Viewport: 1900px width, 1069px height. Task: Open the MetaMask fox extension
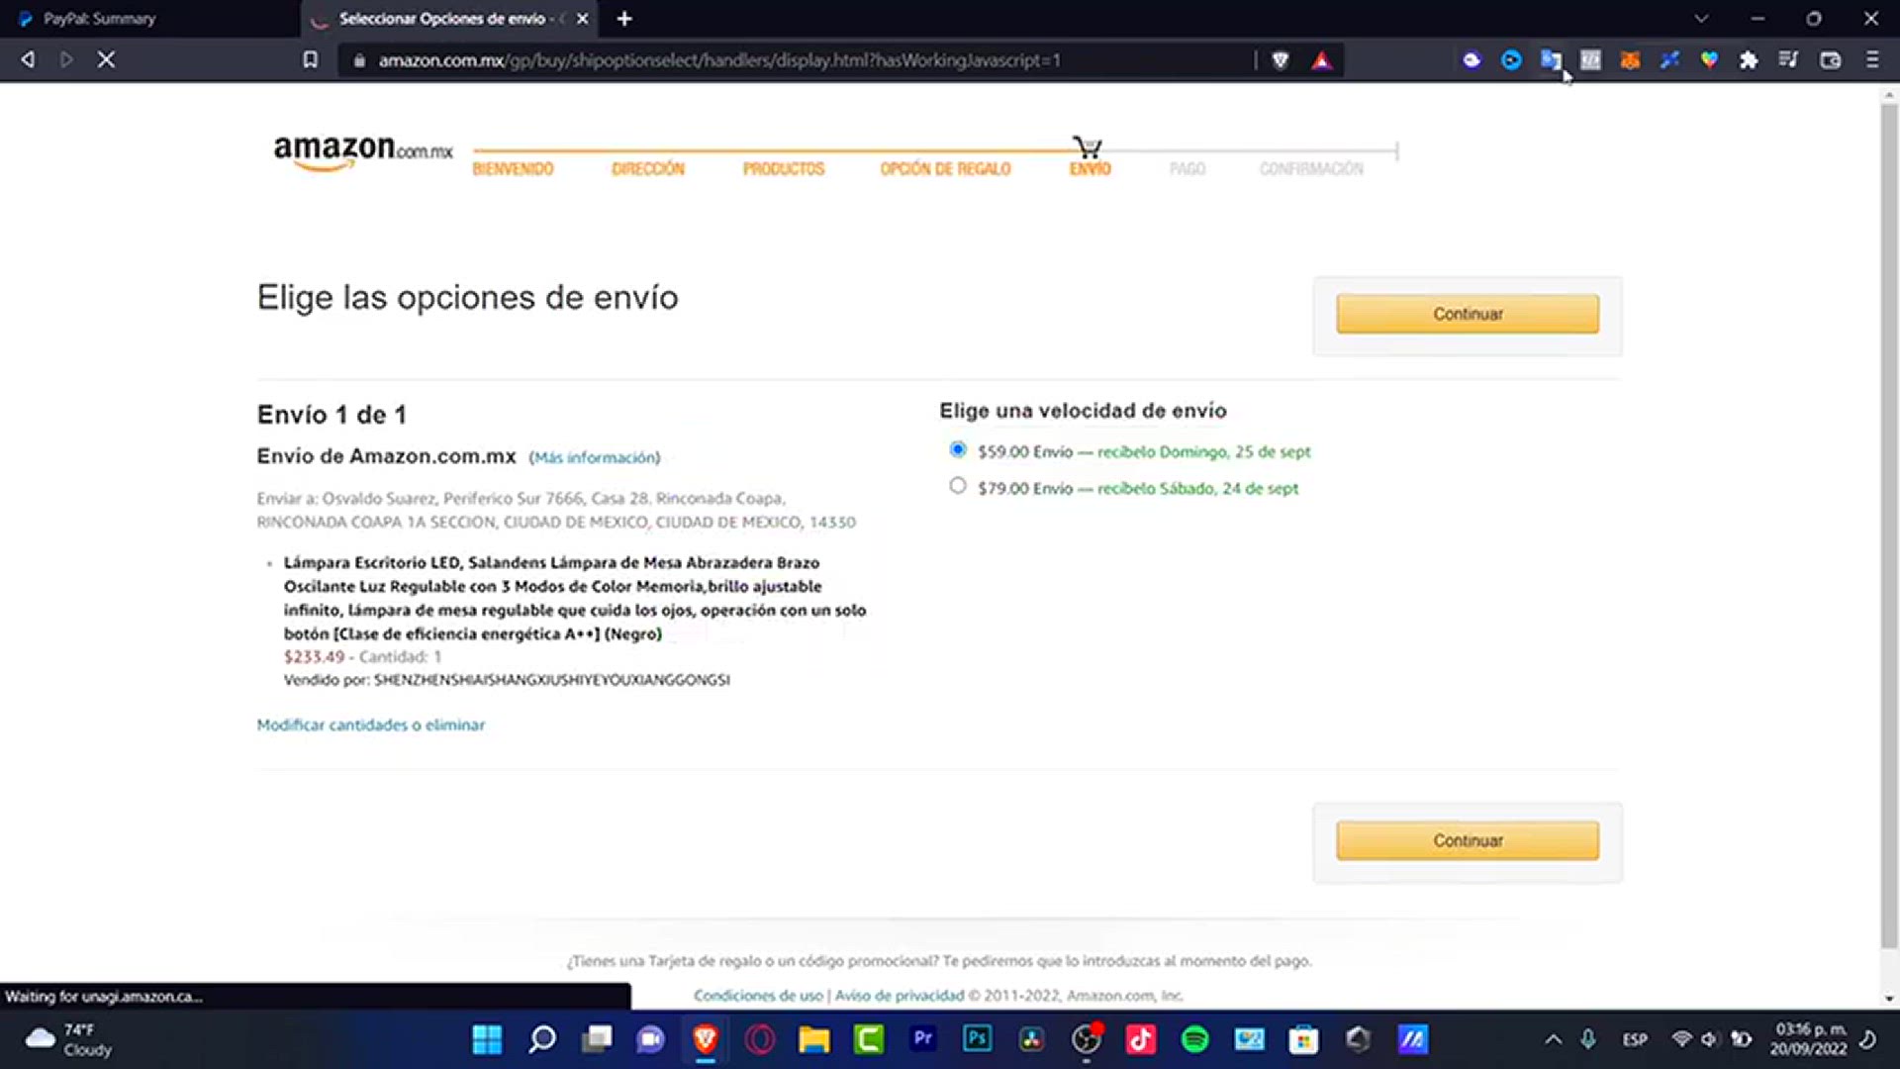pyautogui.click(x=1630, y=60)
